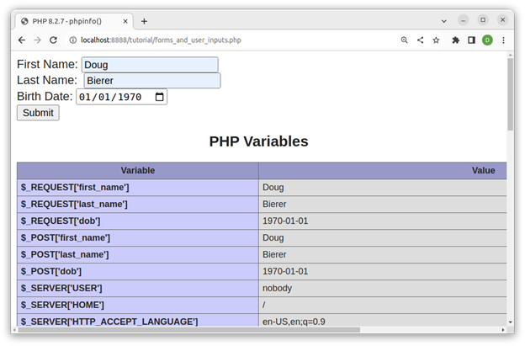Click the vertical page scrollbar
The width and height of the screenshot is (525, 346).
tap(510, 93)
